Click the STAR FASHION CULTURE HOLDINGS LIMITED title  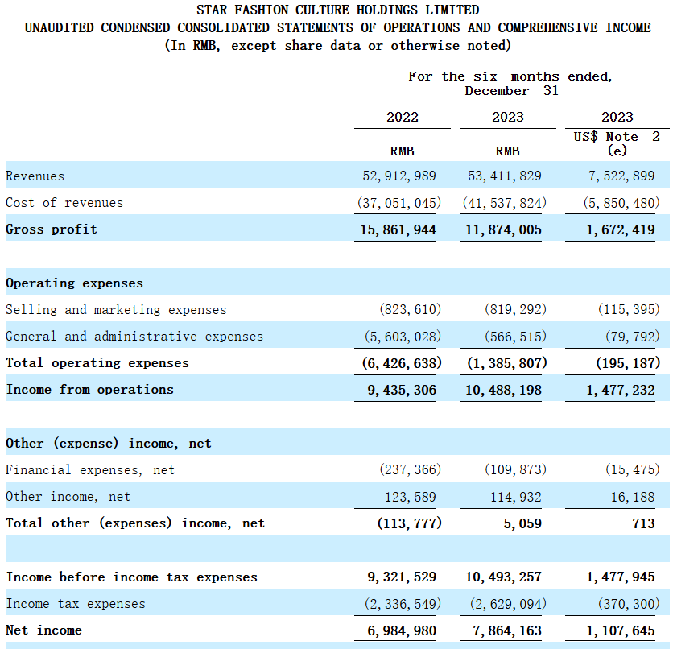[x=338, y=10]
